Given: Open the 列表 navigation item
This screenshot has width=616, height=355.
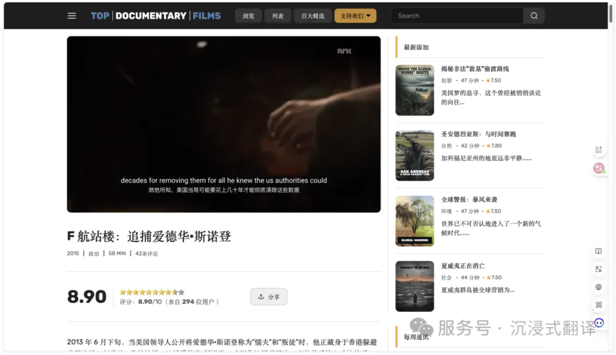Looking at the screenshot, I should tap(278, 16).
